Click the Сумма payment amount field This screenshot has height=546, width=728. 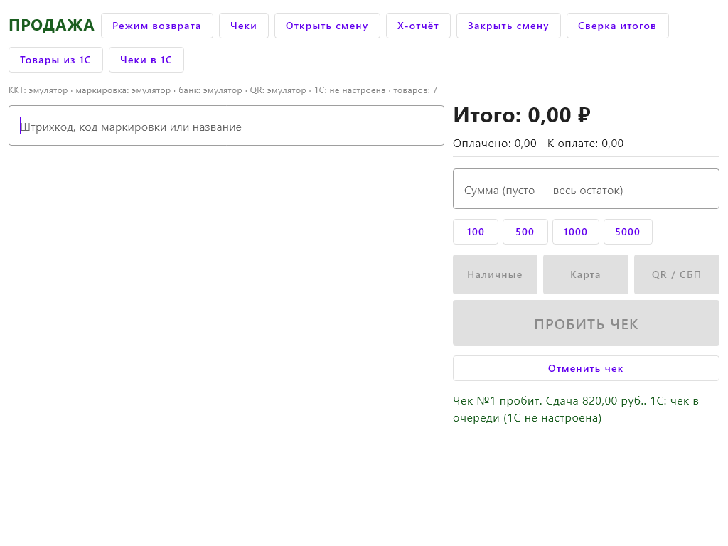pos(586,189)
